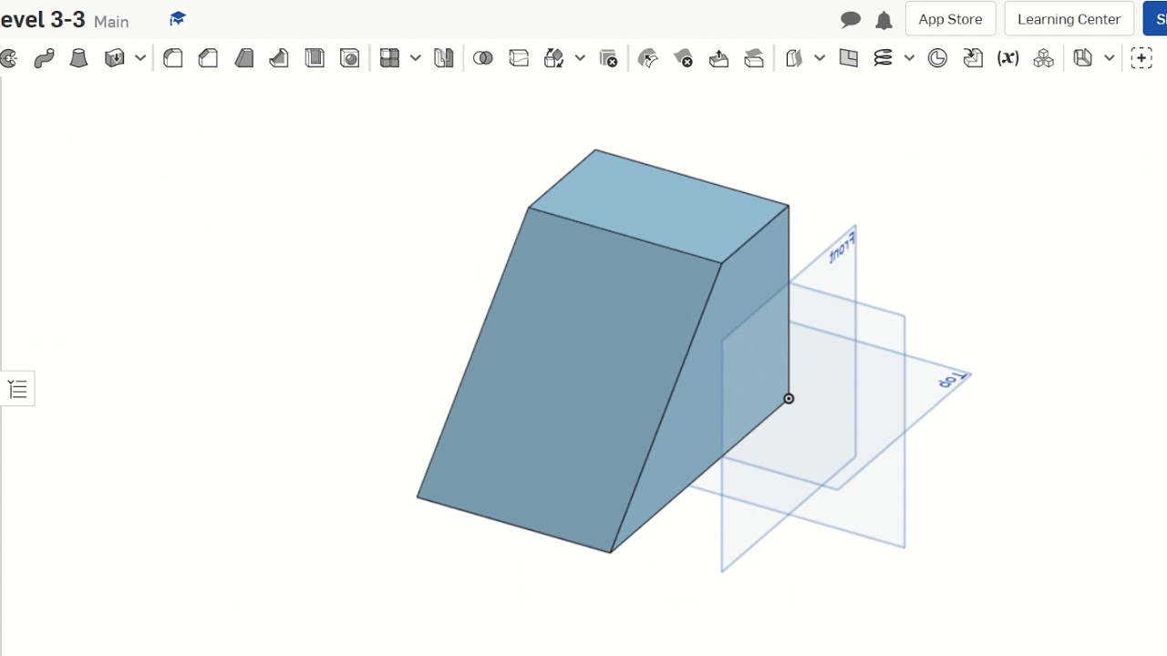This screenshot has width=1167, height=656.
Task: Expand the Transform tool dropdown arrow
Action: (580, 58)
